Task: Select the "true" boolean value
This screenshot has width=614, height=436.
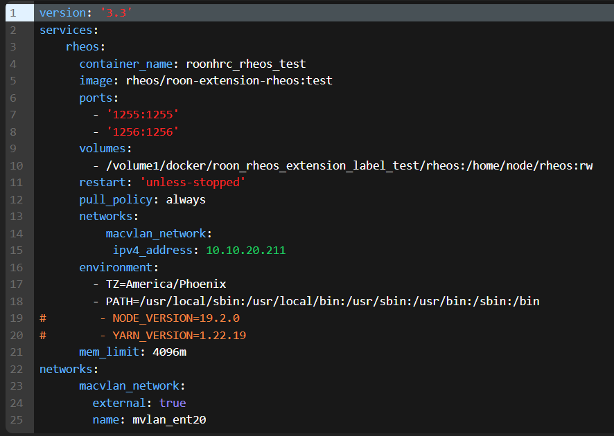Action: point(173,403)
